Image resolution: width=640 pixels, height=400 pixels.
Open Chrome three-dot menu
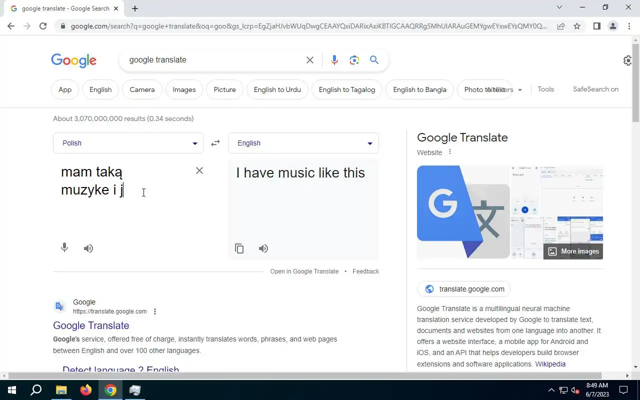pos(629,26)
